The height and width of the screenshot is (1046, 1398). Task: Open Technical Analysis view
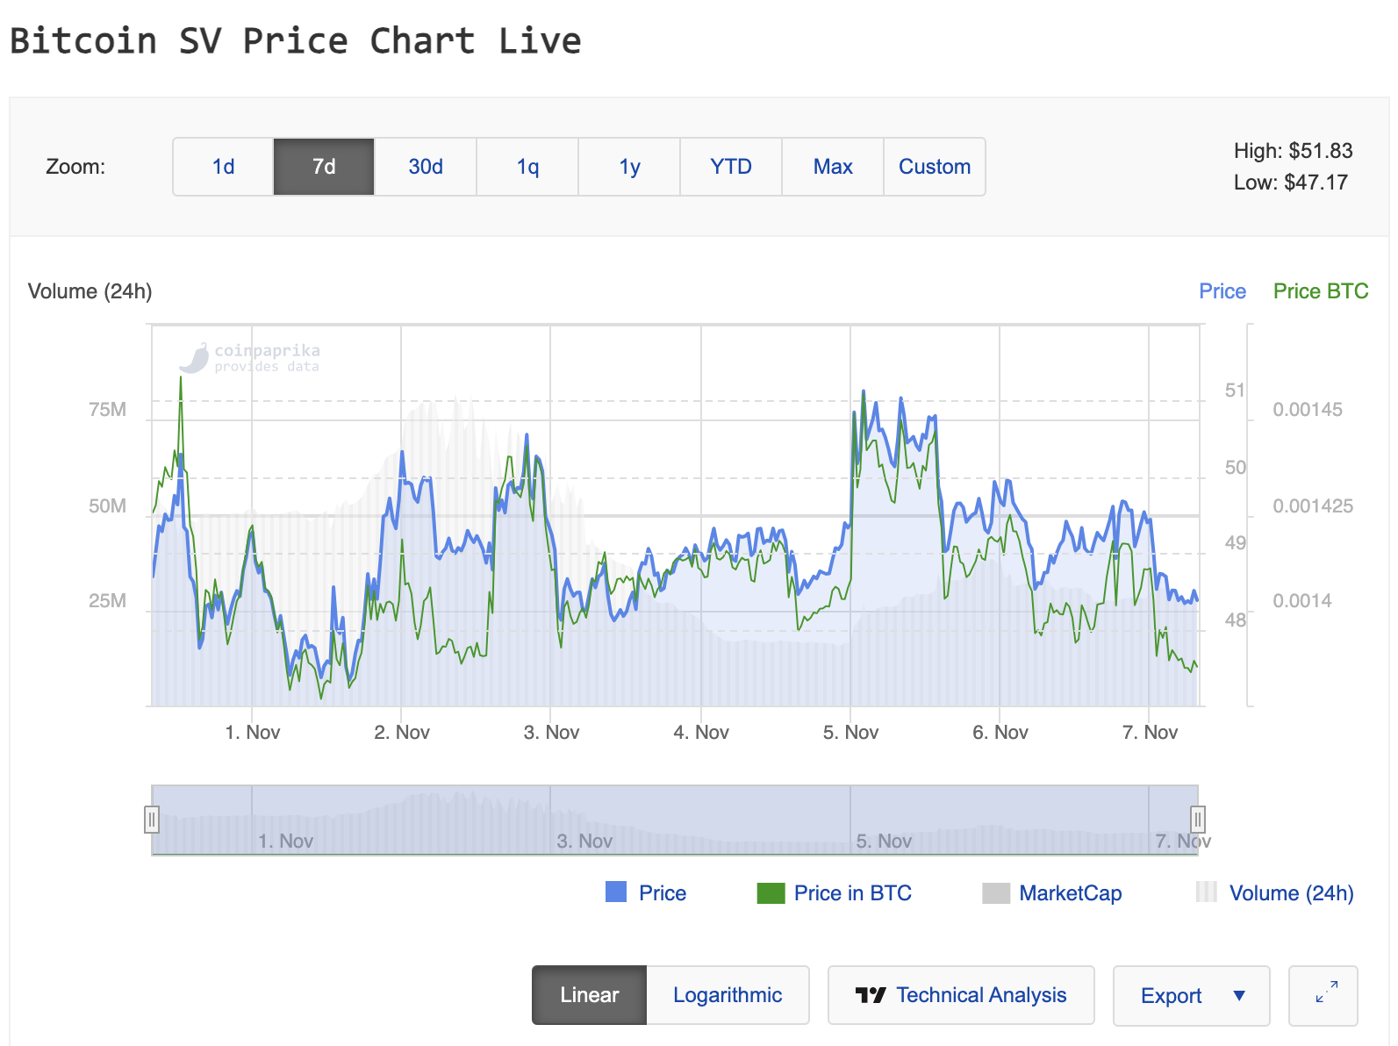[x=980, y=995]
